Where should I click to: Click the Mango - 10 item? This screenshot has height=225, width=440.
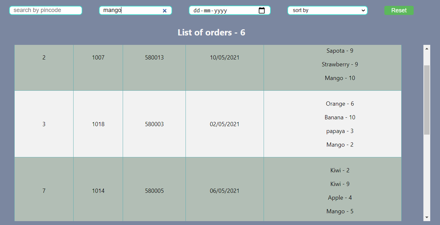pos(340,78)
